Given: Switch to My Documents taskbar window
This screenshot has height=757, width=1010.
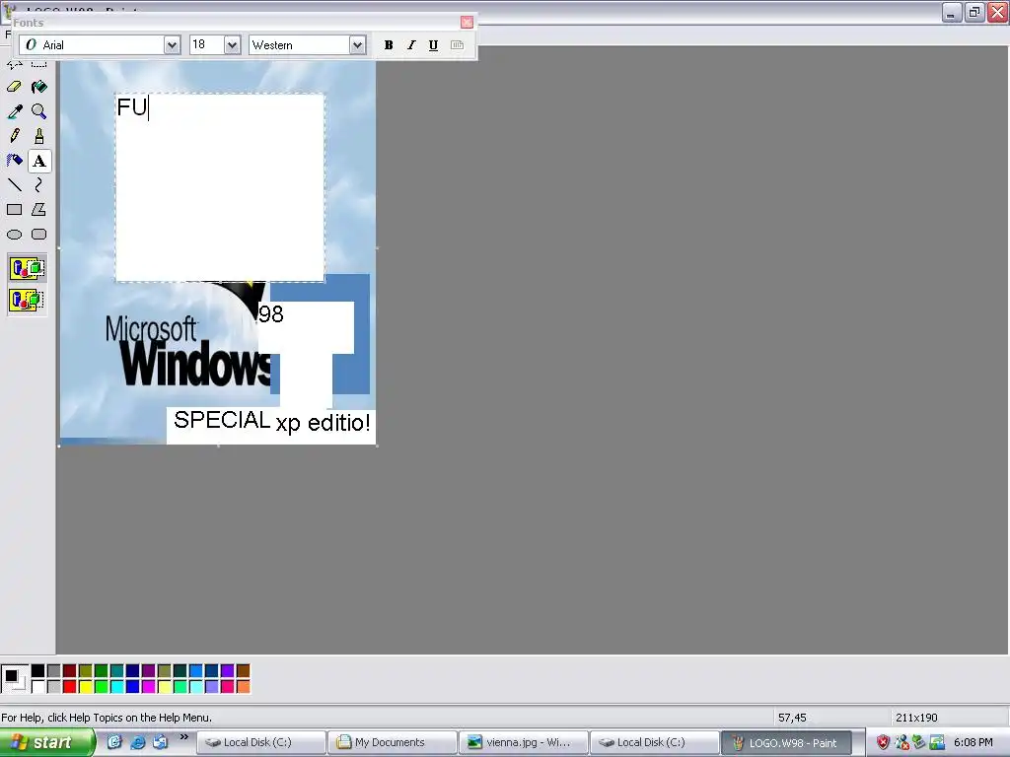Looking at the screenshot, I should coord(393,742).
